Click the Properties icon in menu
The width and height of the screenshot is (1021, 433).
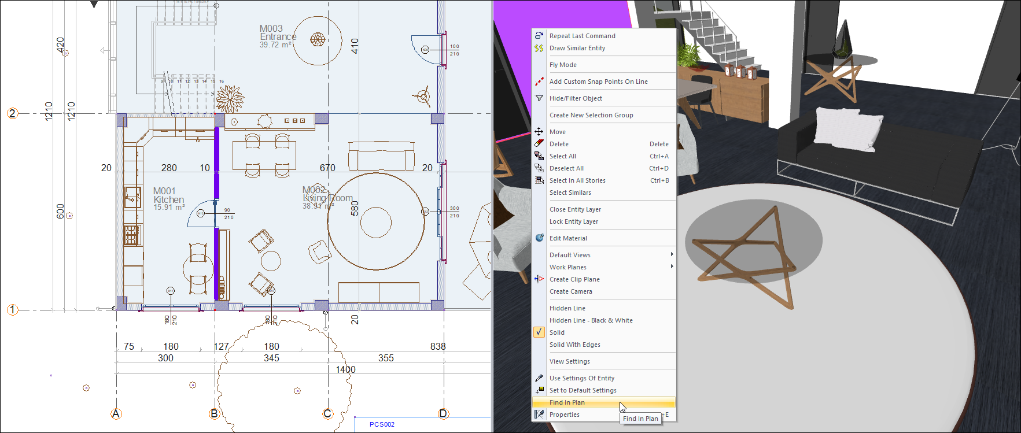539,415
